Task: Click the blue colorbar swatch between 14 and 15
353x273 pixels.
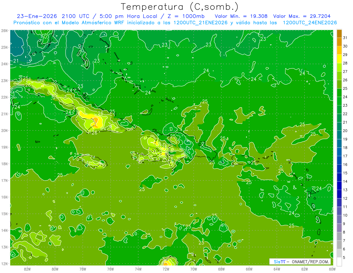Action: pyautogui.click(x=339, y=177)
